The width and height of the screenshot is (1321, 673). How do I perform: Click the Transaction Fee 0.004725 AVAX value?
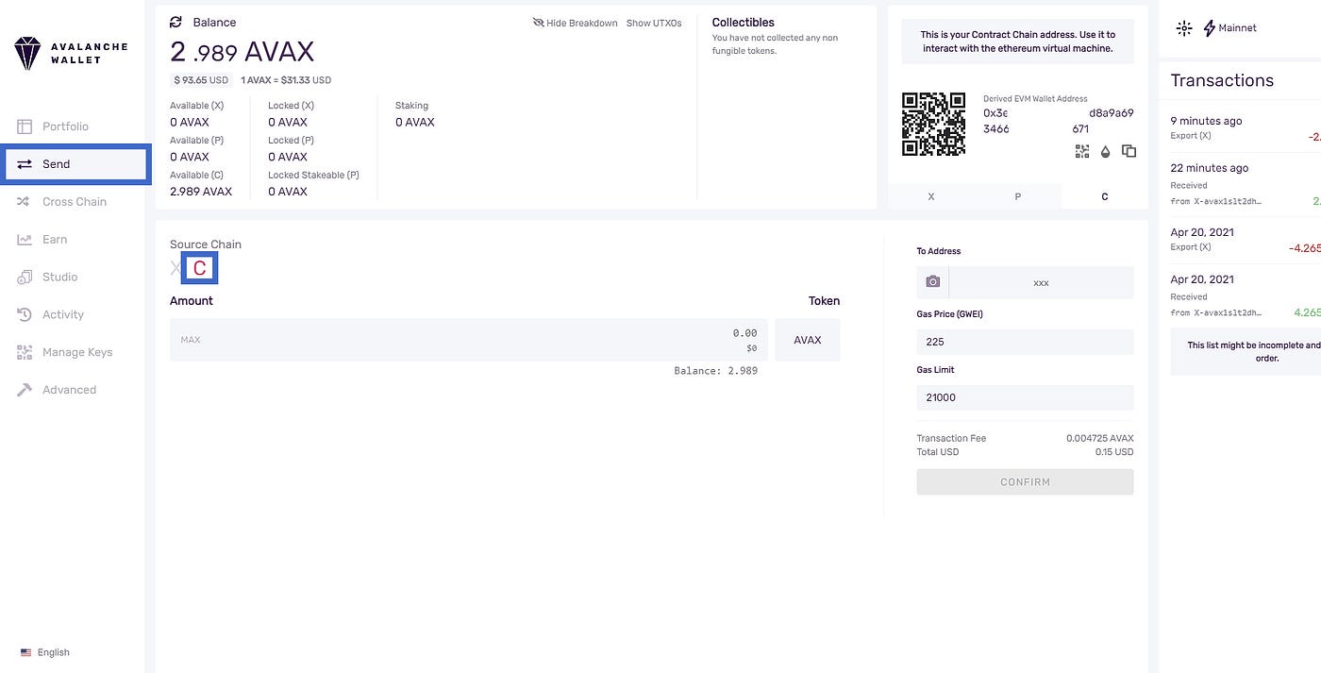[1099, 439]
